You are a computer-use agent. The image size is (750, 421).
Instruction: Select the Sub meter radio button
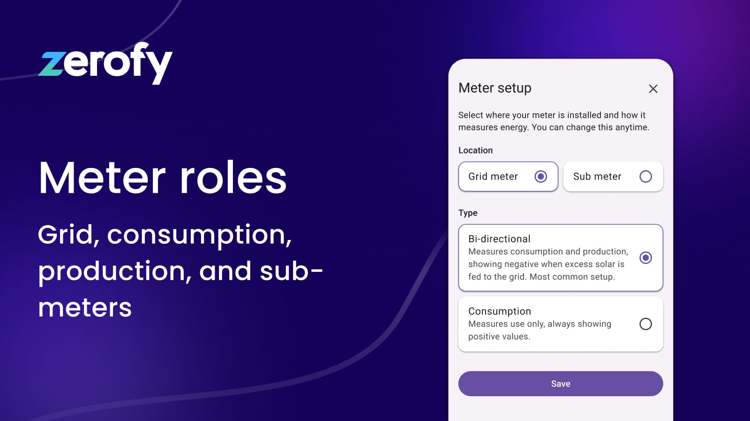pos(645,176)
